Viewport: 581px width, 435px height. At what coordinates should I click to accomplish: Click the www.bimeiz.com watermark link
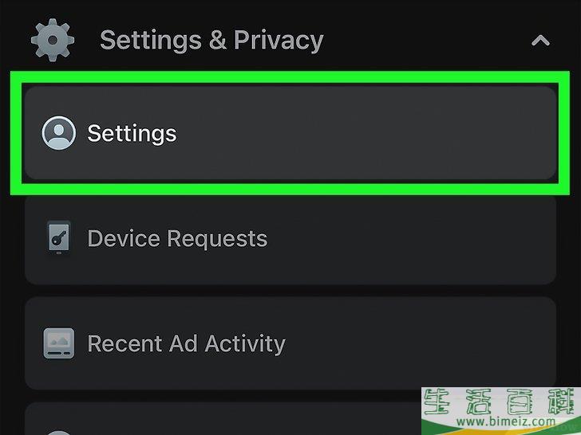500,421
